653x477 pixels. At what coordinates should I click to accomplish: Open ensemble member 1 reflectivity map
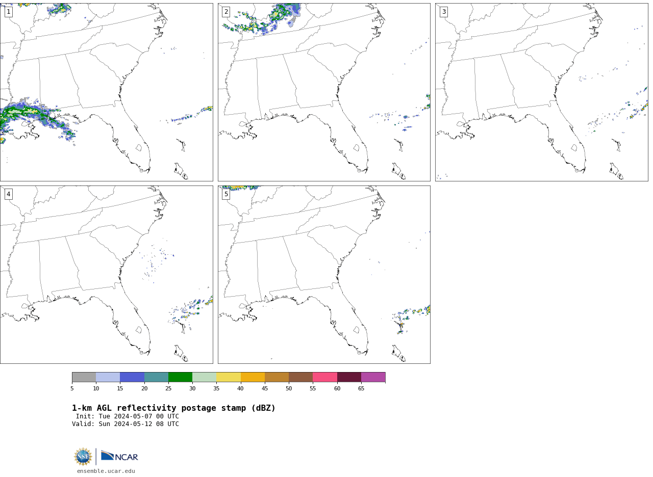pyautogui.click(x=106, y=92)
